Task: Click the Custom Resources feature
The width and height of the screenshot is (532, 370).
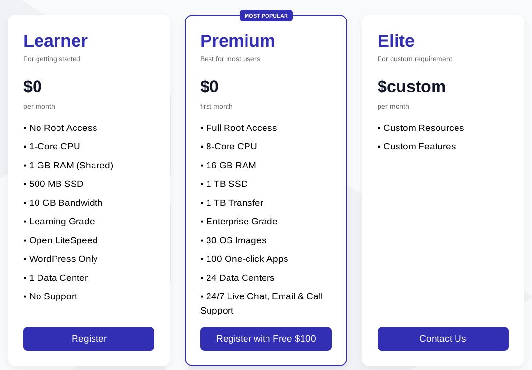Action: coord(423,128)
